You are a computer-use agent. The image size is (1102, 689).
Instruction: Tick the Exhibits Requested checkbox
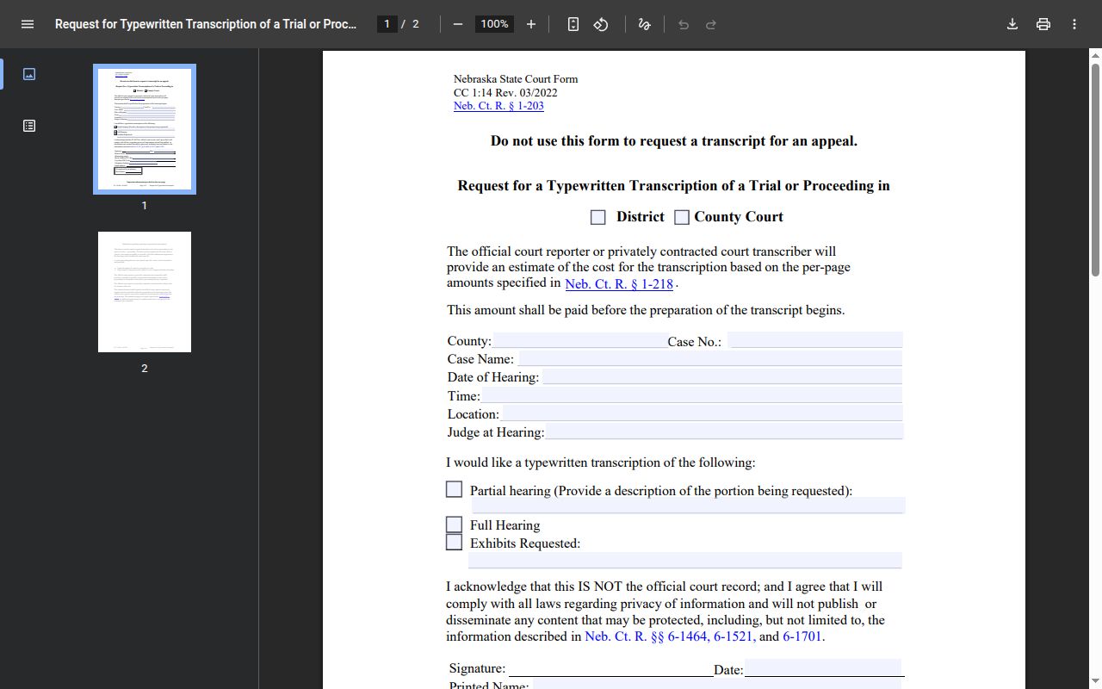[455, 543]
